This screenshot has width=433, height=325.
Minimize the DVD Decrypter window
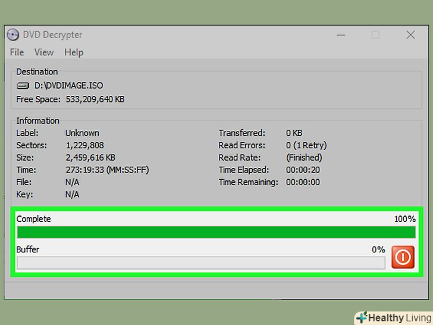coord(341,35)
